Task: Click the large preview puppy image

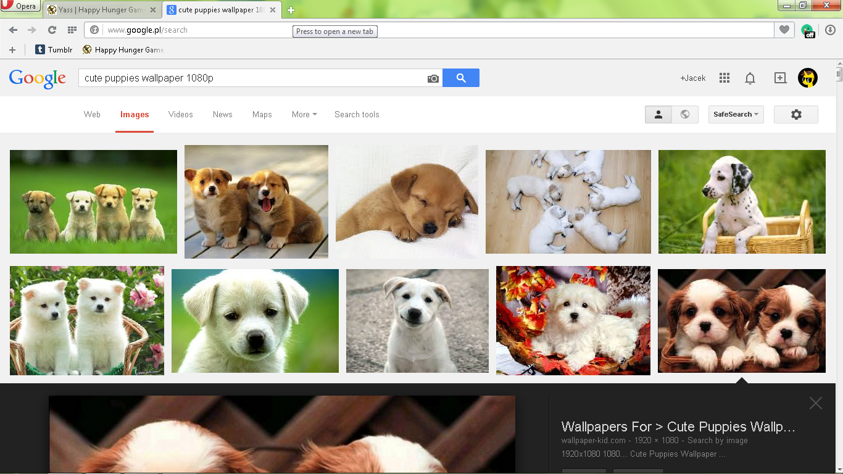Action: click(x=282, y=434)
